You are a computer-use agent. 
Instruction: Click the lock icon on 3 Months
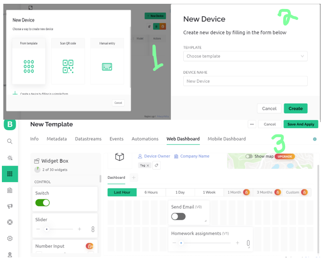pos(278,192)
